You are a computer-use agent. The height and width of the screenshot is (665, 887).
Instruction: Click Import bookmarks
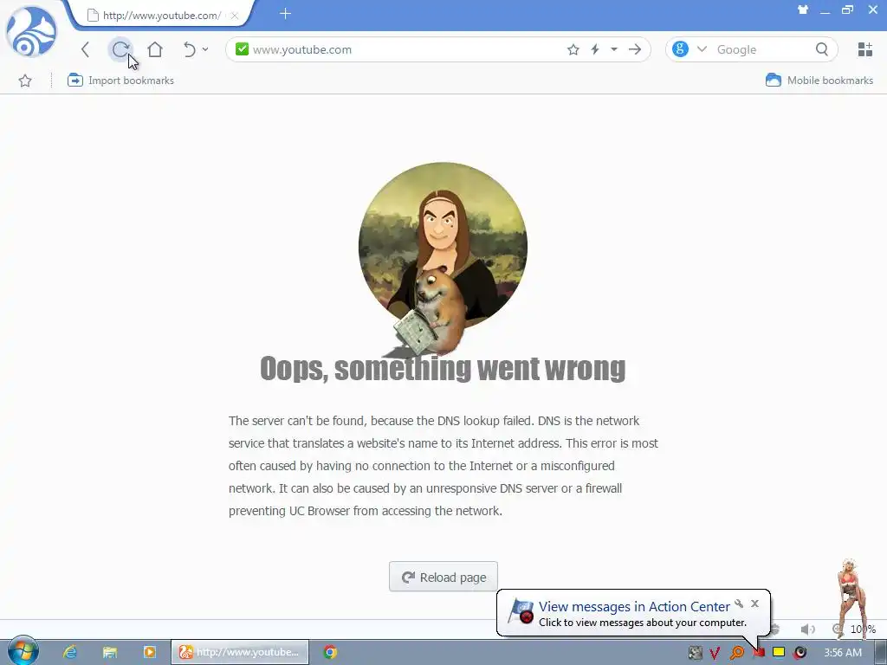point(120,81)
